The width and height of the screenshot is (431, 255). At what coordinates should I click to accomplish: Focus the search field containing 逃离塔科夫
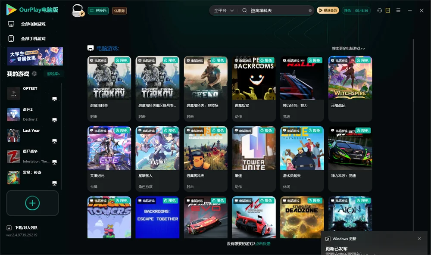[x=278, y=10]
